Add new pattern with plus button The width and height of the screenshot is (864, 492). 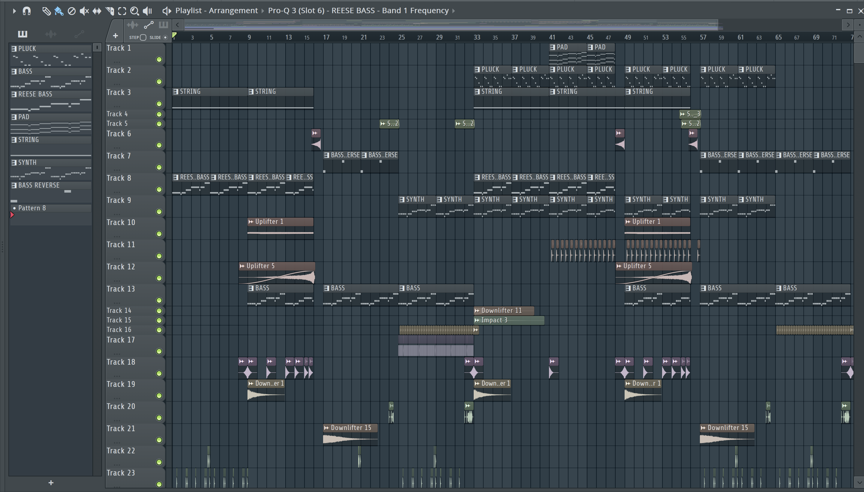coord(51,482)
